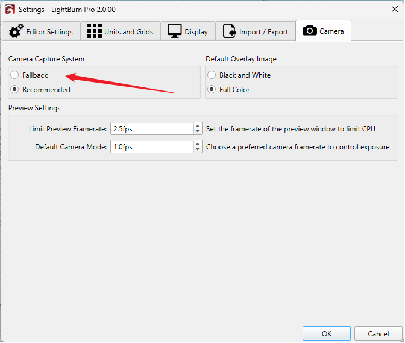Select the Fallback capture system

pyautogui.click(x=14, y=75)
